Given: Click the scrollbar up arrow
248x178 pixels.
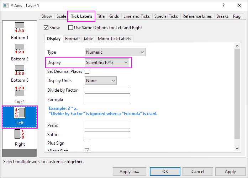Looking at the screenshot, I should [237, 46].
